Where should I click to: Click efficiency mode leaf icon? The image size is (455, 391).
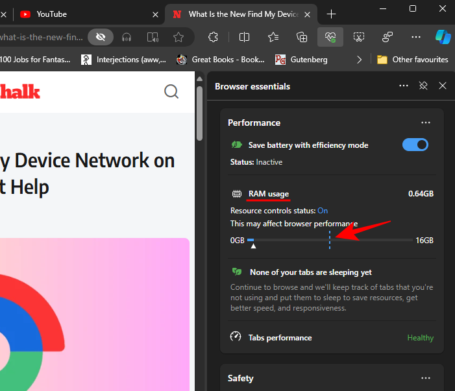pyautogui.click(x=236, y=145)
